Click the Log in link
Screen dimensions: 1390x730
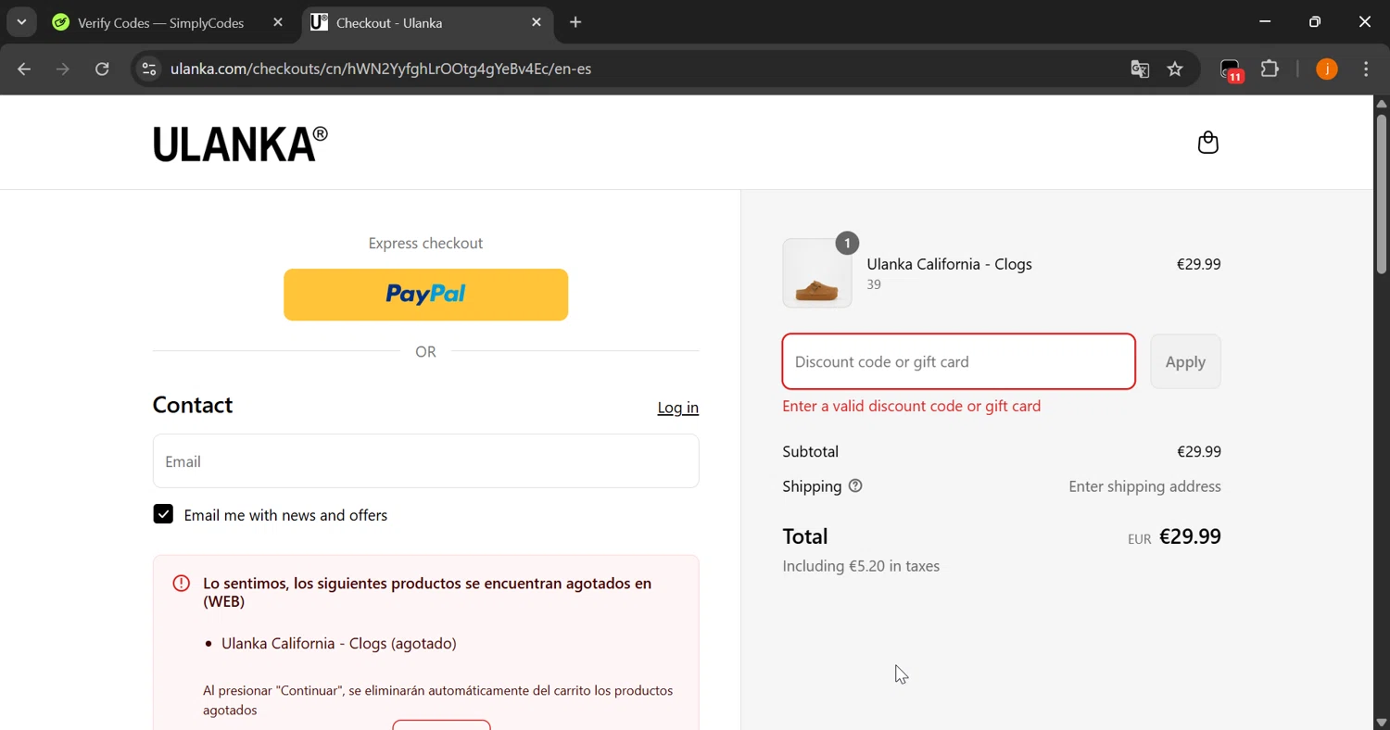point(678,408)
